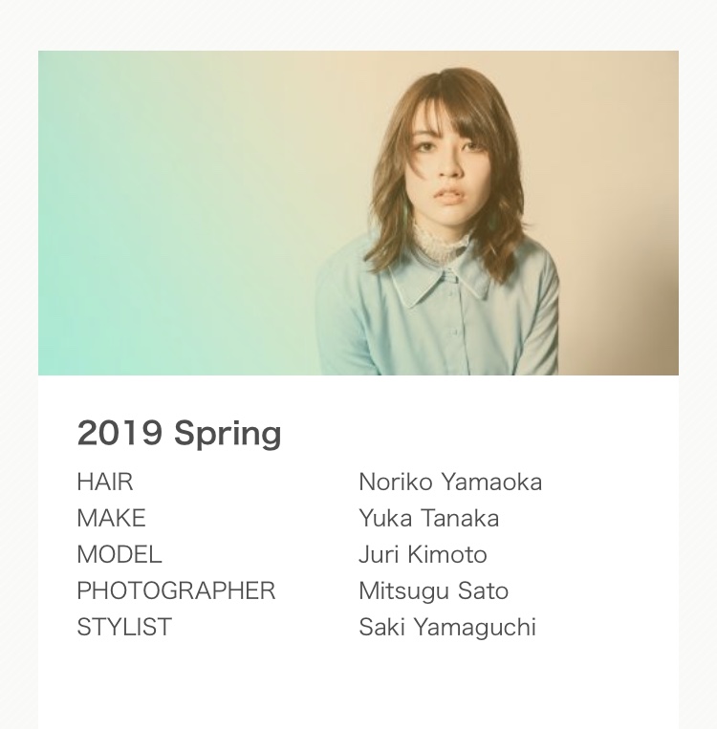Select the model name Juri Kimoto
717x729 pixels.
[423, 554]
